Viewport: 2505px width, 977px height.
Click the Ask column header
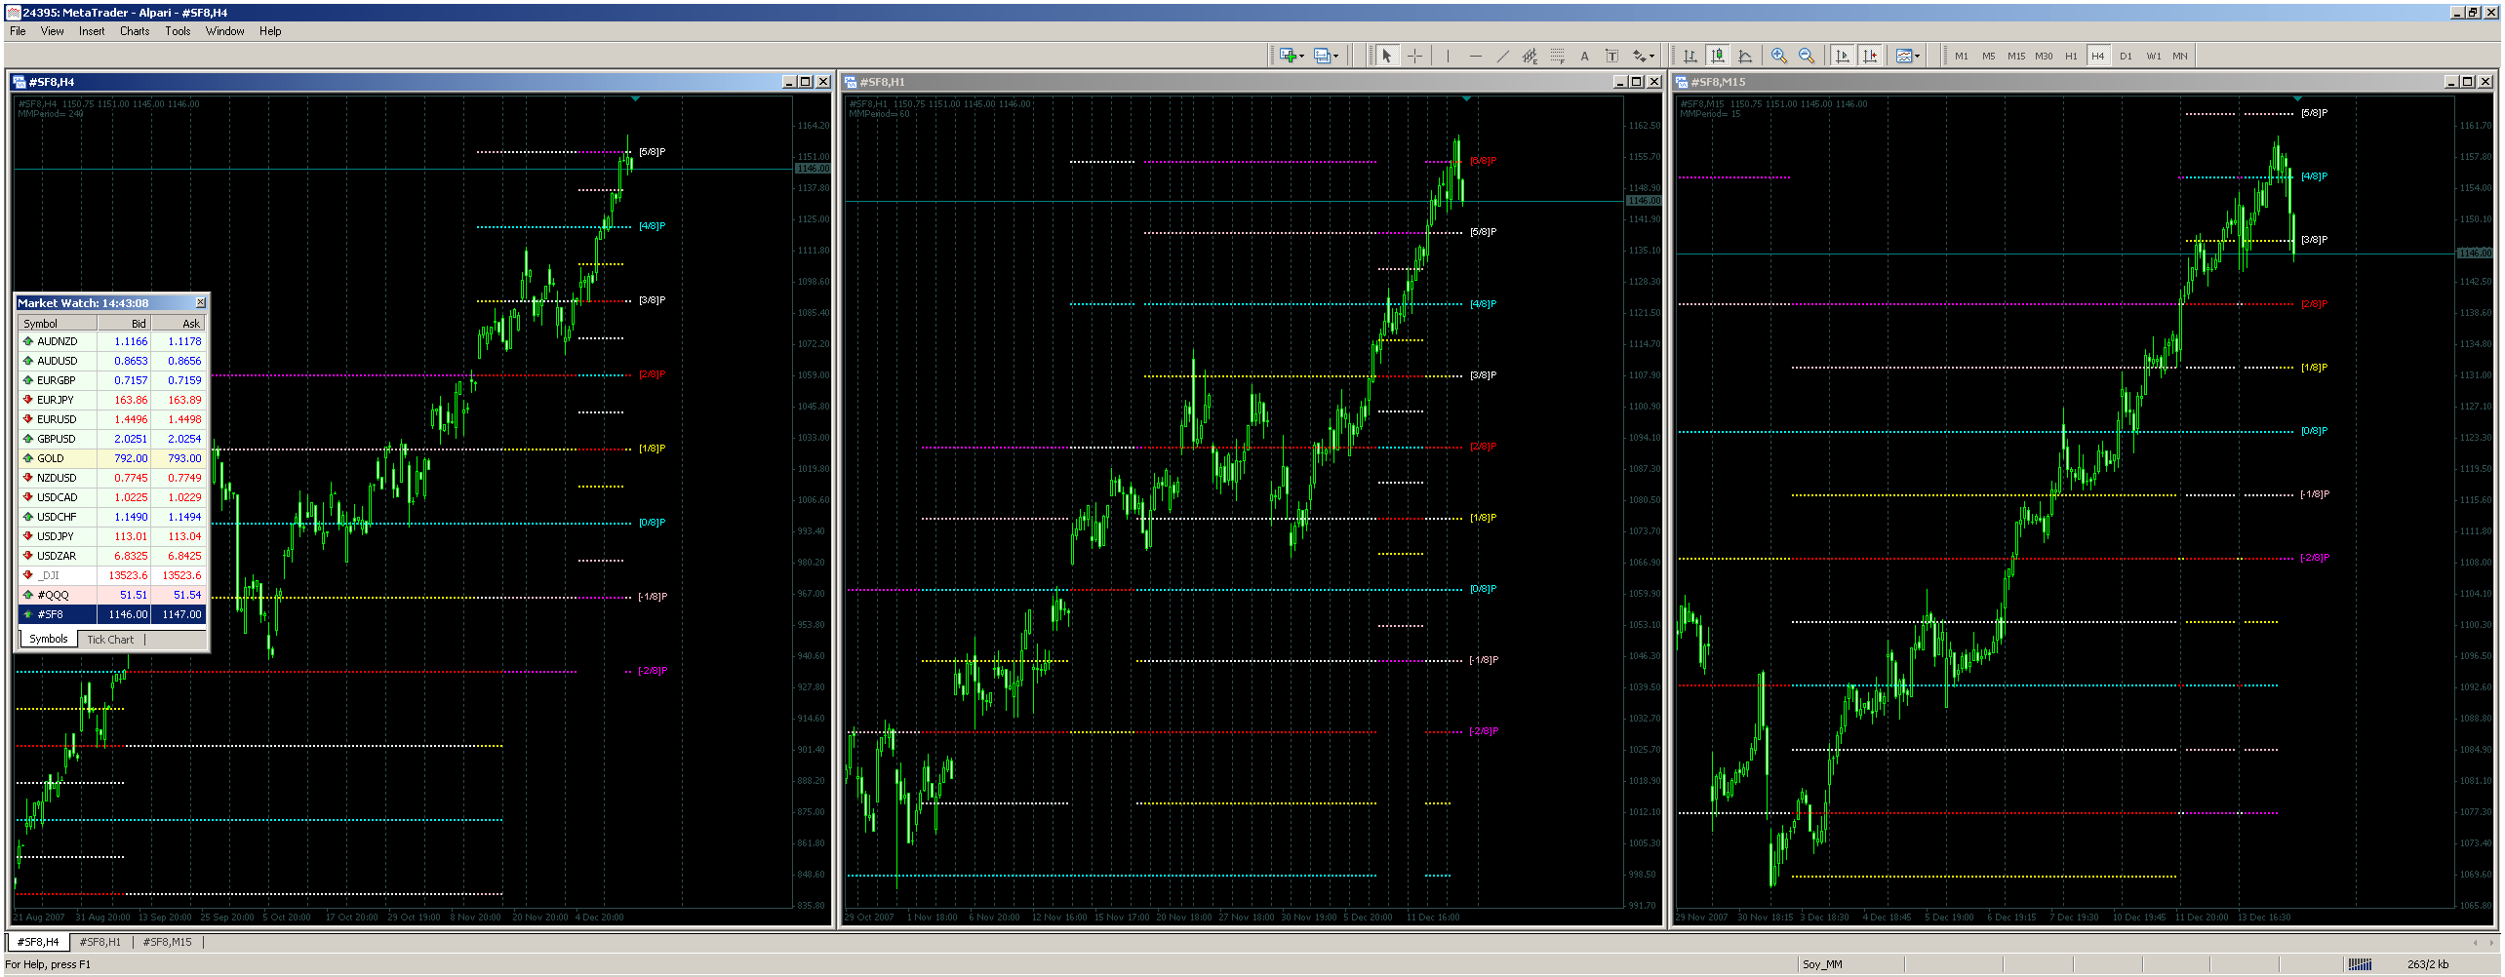pyautogui.click(x=178, y=323)
